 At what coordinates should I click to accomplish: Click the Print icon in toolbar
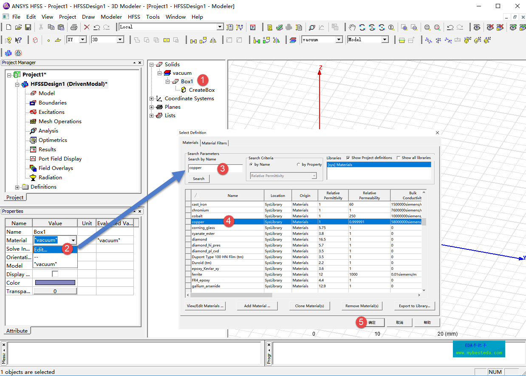tap(74, 27)
